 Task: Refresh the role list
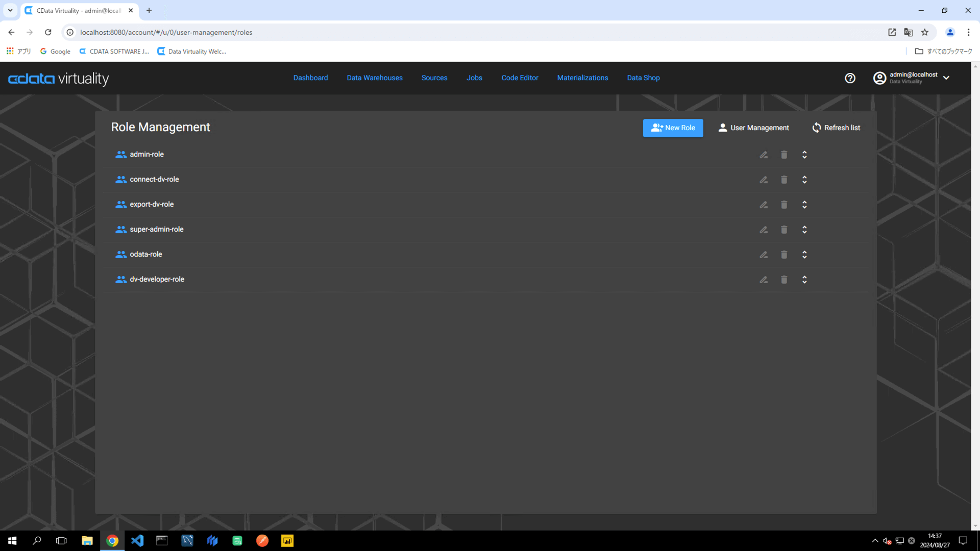click(x=836, y=128)
